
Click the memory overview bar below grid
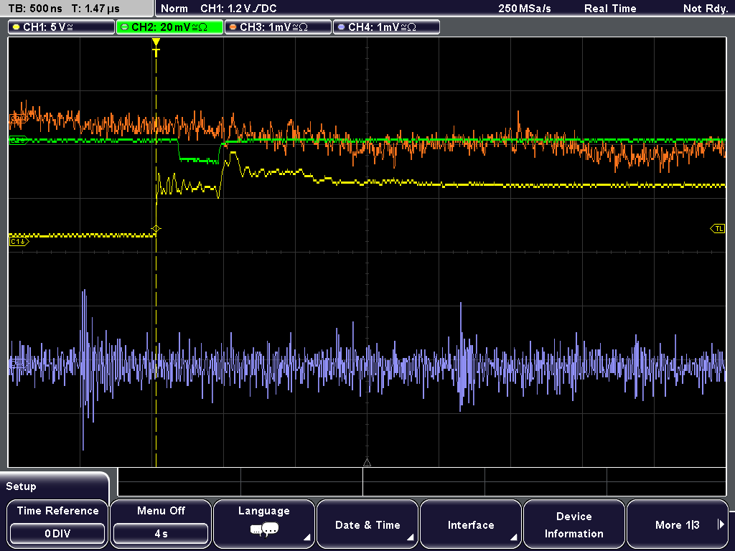[422, 482]
